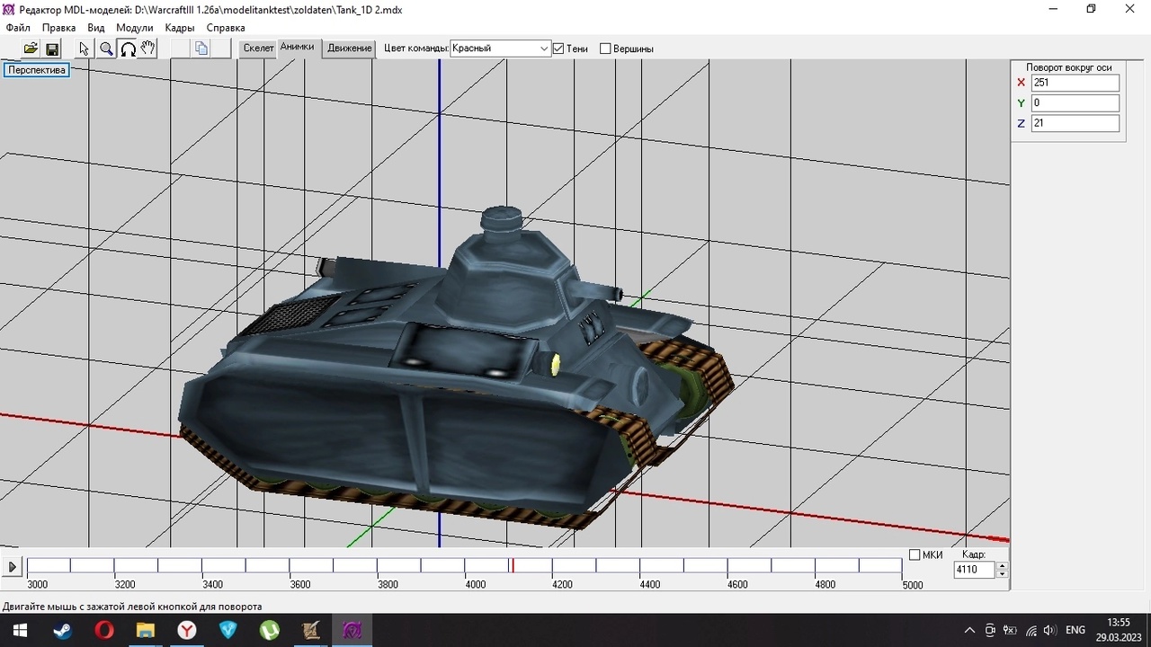Open the Правка menu
Image resolution: width=1151 pixels, height=647 pixels.
point(59,28)
